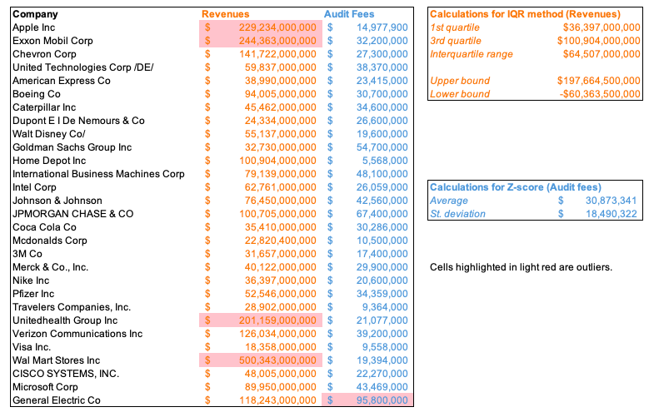Screen dimensions: 654x417
Task: Select 1st quartile value $36,397,000,000
Action: pyautogui.click(x=602, y=27)
